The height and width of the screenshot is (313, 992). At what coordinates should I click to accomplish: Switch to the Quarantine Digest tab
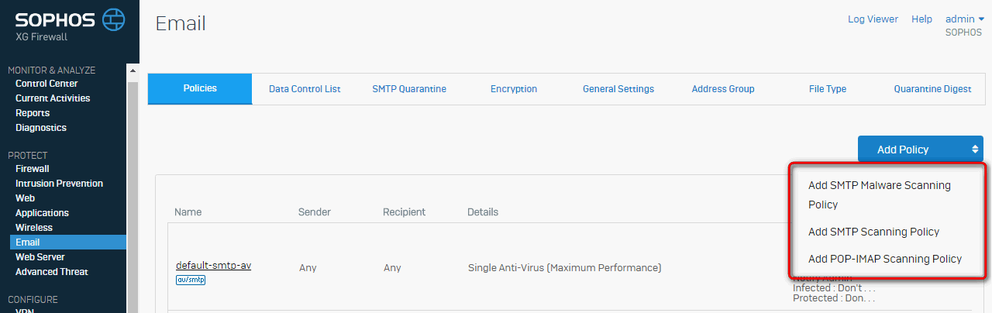932,89
